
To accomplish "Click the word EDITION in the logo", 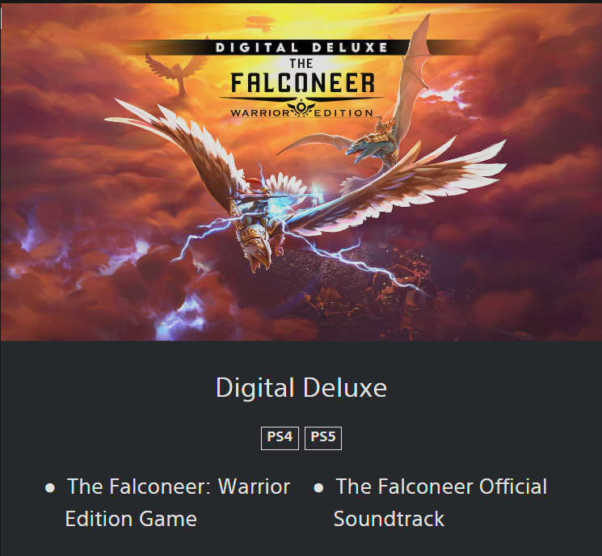I will [x=343, y=113].
